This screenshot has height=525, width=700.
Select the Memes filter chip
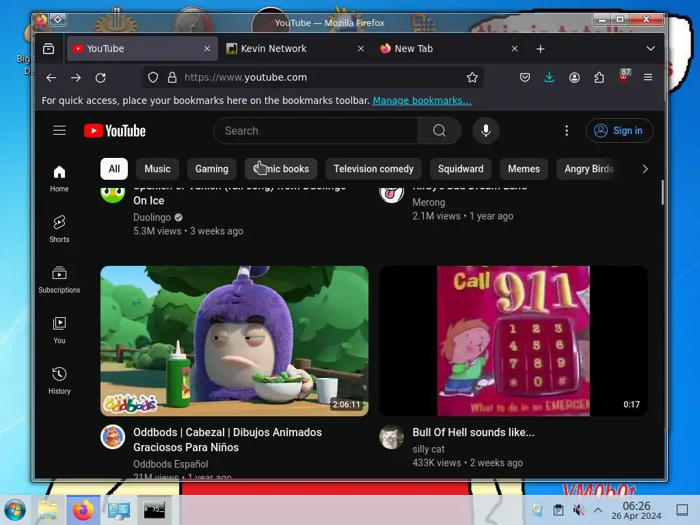coord(524,169)
